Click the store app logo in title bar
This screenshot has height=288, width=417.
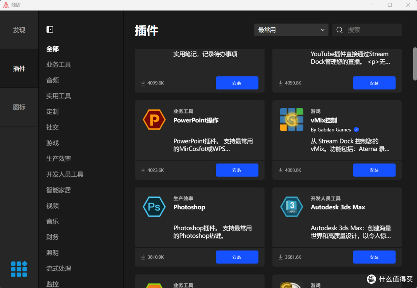tap(6, 5)
